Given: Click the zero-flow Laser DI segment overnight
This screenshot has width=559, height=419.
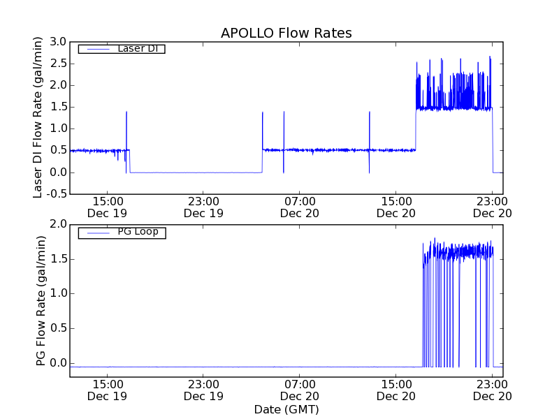Looking at the screenshot, I should (x=196, y=172).
